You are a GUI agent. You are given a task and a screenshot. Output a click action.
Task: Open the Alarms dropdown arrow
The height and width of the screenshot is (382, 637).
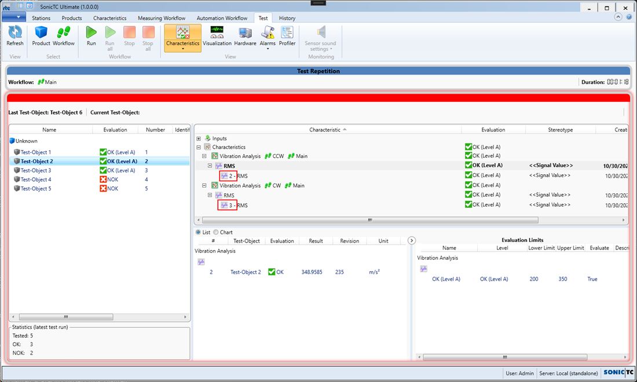click(268, 49)
